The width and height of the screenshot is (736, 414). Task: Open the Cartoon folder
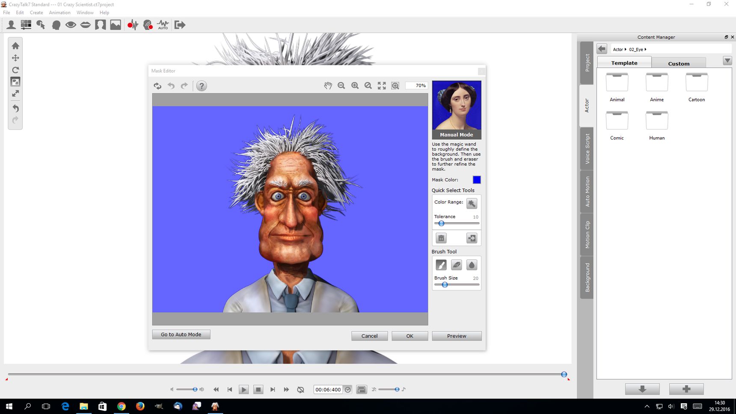[x=697, y=87]
